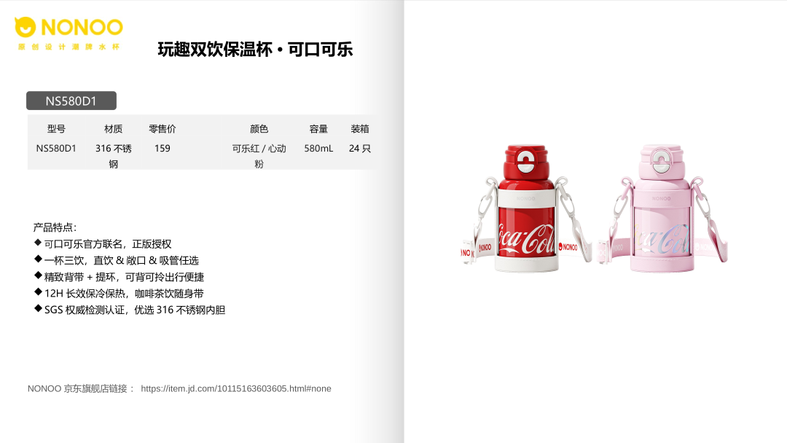Screen dimensions: 787x443
Task: Select the red Coca-Cola bottle image
Action: click(527, 209)
